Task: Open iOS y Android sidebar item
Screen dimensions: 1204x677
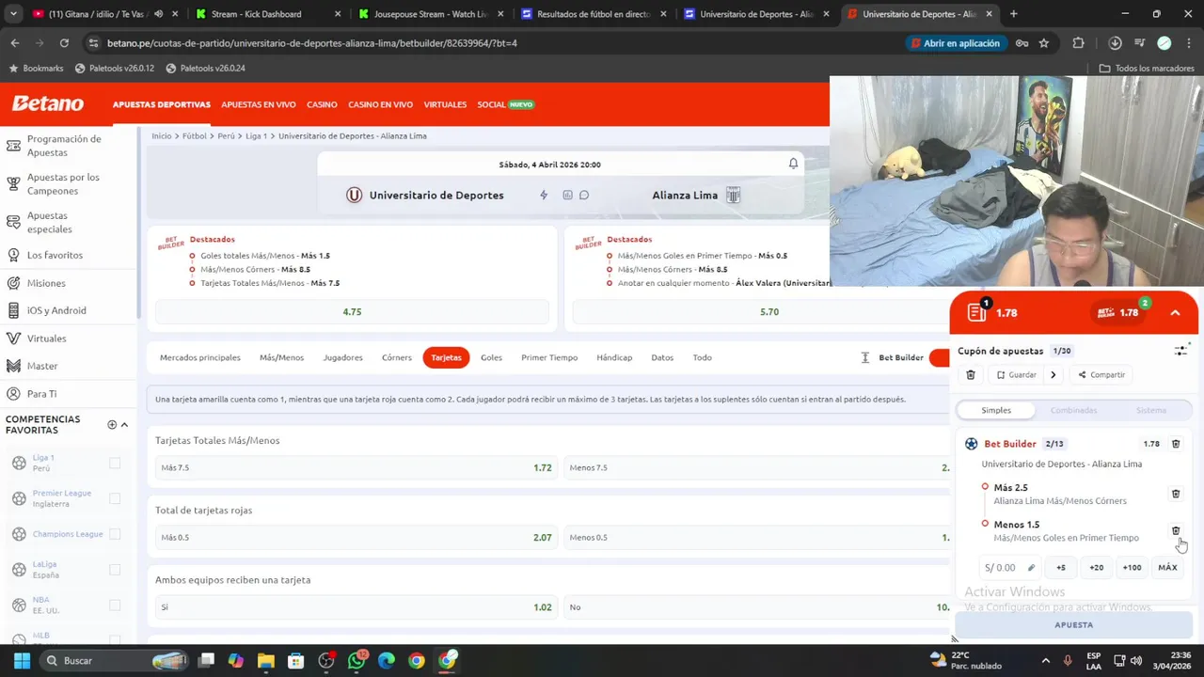Action: coord(56,310)
